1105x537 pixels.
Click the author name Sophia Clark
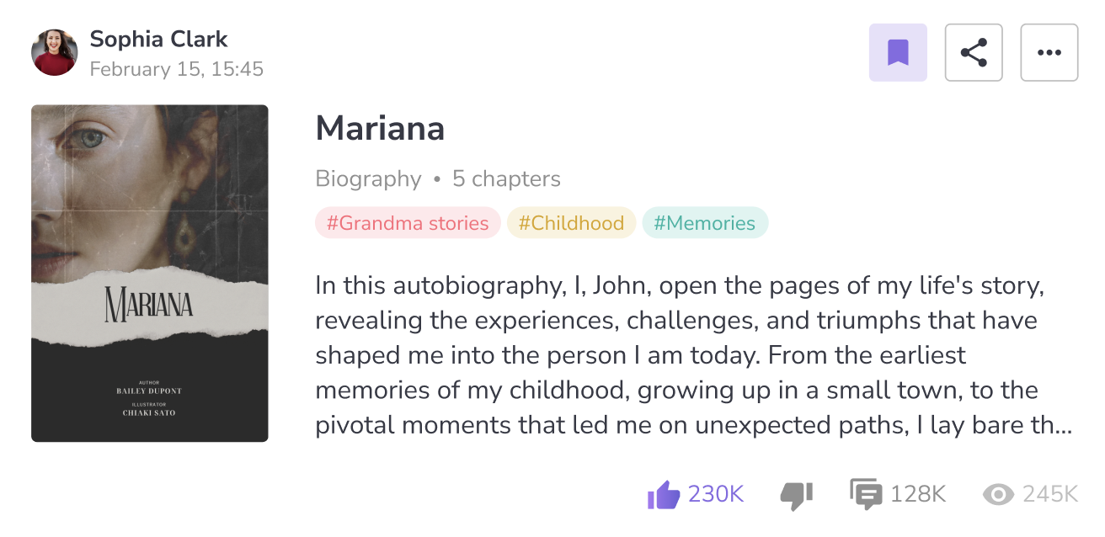pos(158,39)
